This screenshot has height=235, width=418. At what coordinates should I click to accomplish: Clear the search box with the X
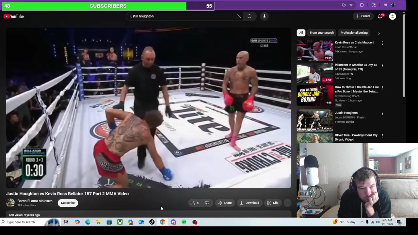click(239, 16)
